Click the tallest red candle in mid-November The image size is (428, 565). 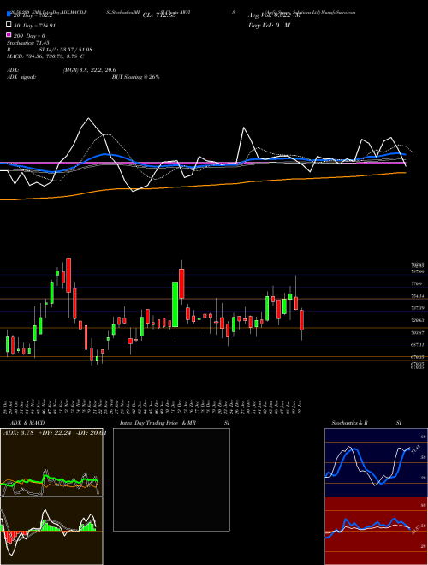68,276
